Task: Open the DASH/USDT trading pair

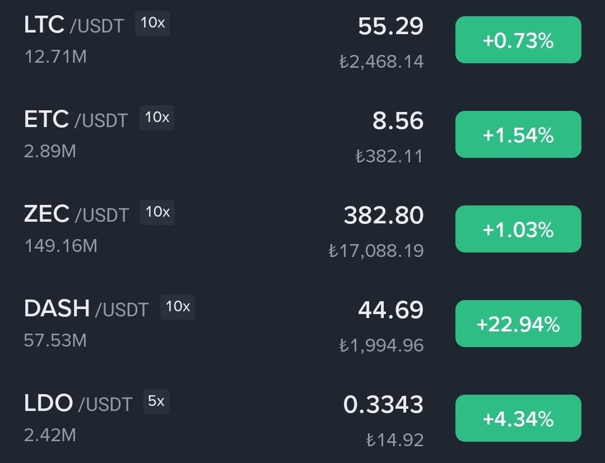Action: click(x=86, y=309)
